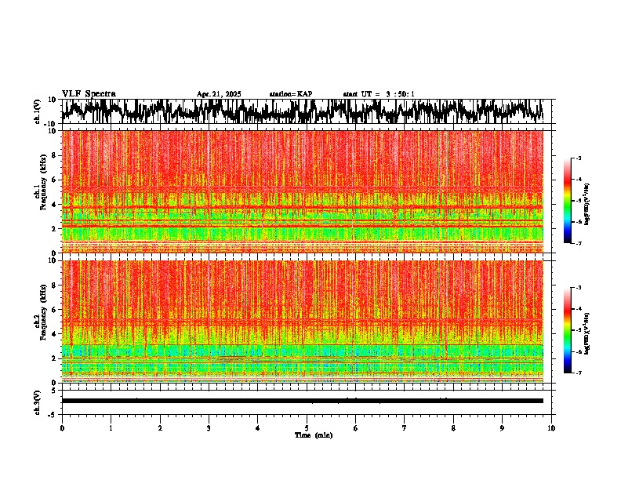This screenshot has height=480, width=621.
Task: Click the ch.2 spectrogram color scale bar
Action: click(567, 330)
